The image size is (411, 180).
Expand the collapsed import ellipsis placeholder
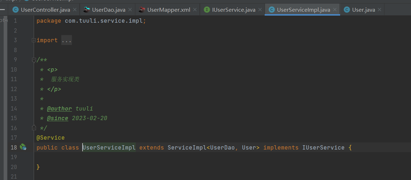67,40
